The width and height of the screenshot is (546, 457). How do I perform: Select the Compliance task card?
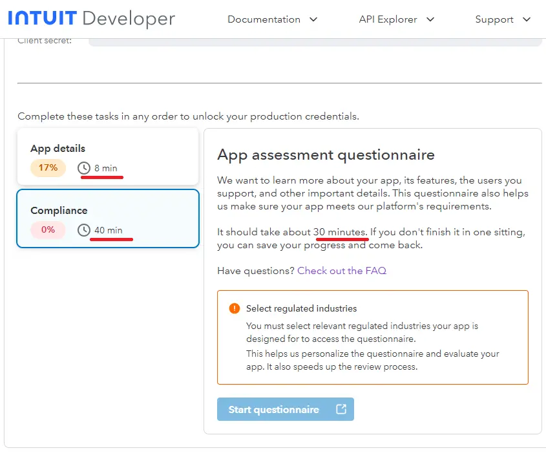[x=107, y=218]
